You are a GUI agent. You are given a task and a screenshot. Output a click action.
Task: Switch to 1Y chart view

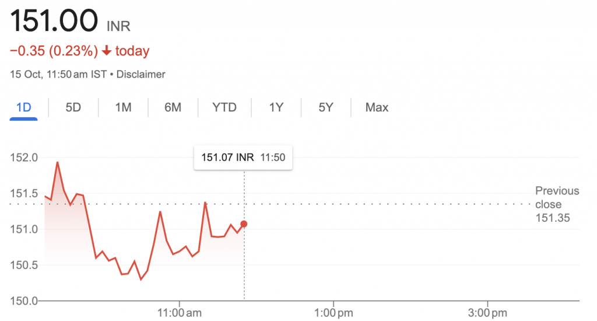276,107
